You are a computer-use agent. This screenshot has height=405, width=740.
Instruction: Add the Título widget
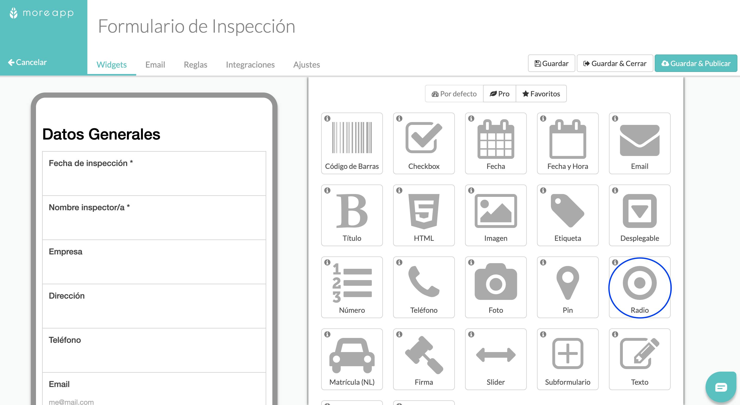(352, 215)
